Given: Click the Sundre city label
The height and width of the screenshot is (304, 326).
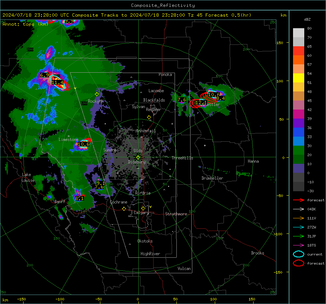Looking at the screenshot, I should click(110, 150).
